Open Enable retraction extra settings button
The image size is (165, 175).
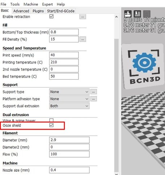point(82,17)
